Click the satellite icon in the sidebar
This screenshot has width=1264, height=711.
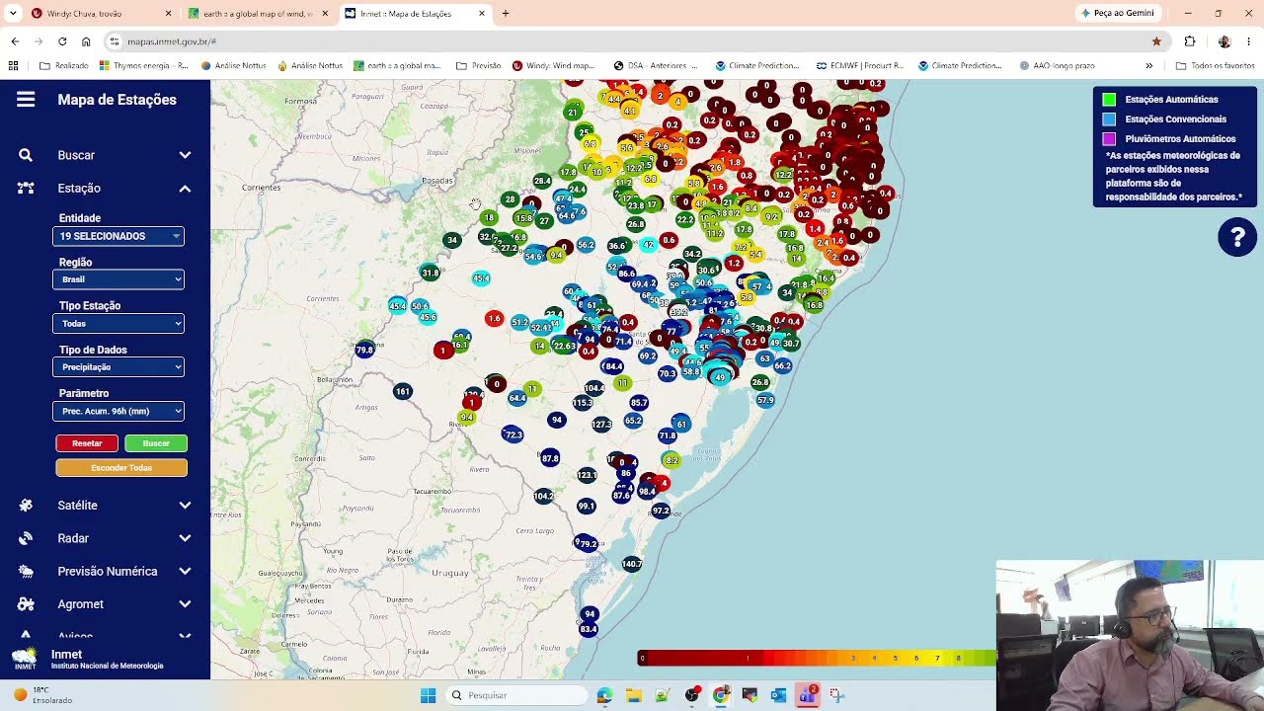(26, 505)
